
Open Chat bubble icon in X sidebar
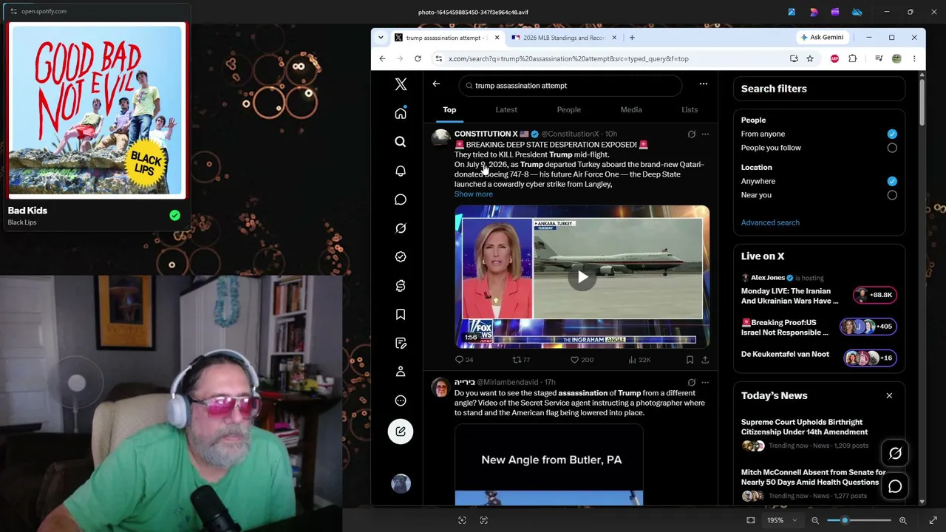tap(401, 199)
